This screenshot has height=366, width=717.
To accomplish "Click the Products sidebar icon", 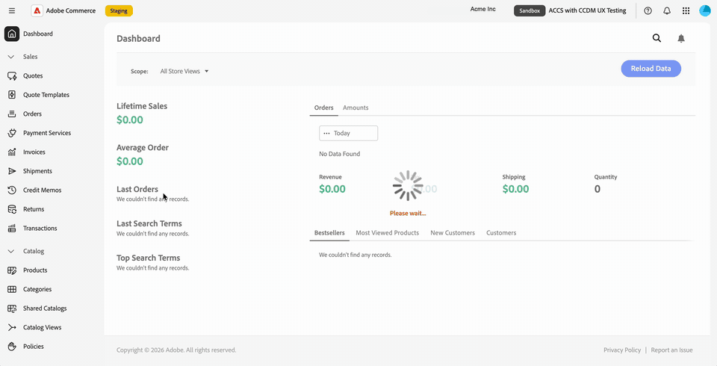I will coord(12,270).
